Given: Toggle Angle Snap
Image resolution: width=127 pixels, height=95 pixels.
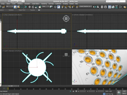Looking at the screenshot, I should point(66,7).
